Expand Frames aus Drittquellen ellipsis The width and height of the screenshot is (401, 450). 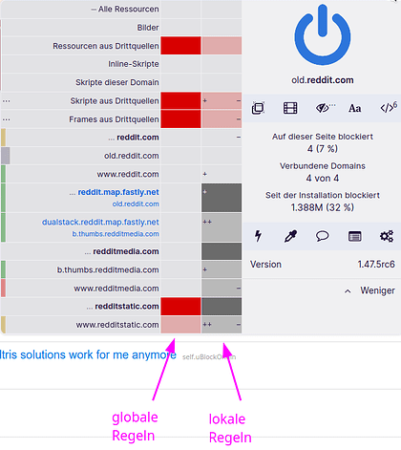(x=7, y=119)
